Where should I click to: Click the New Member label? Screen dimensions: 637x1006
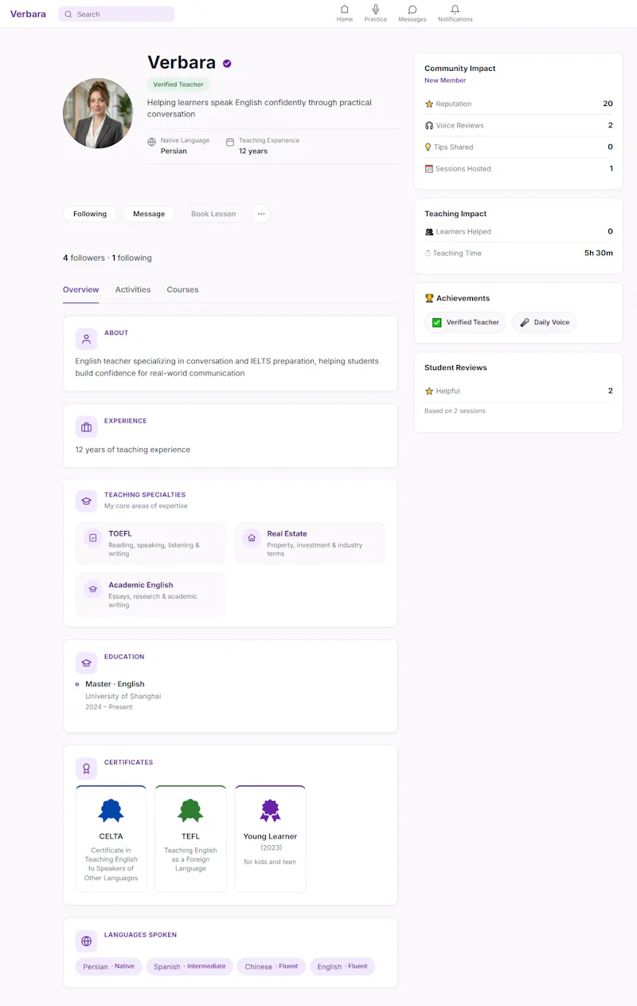click(445, 81)
